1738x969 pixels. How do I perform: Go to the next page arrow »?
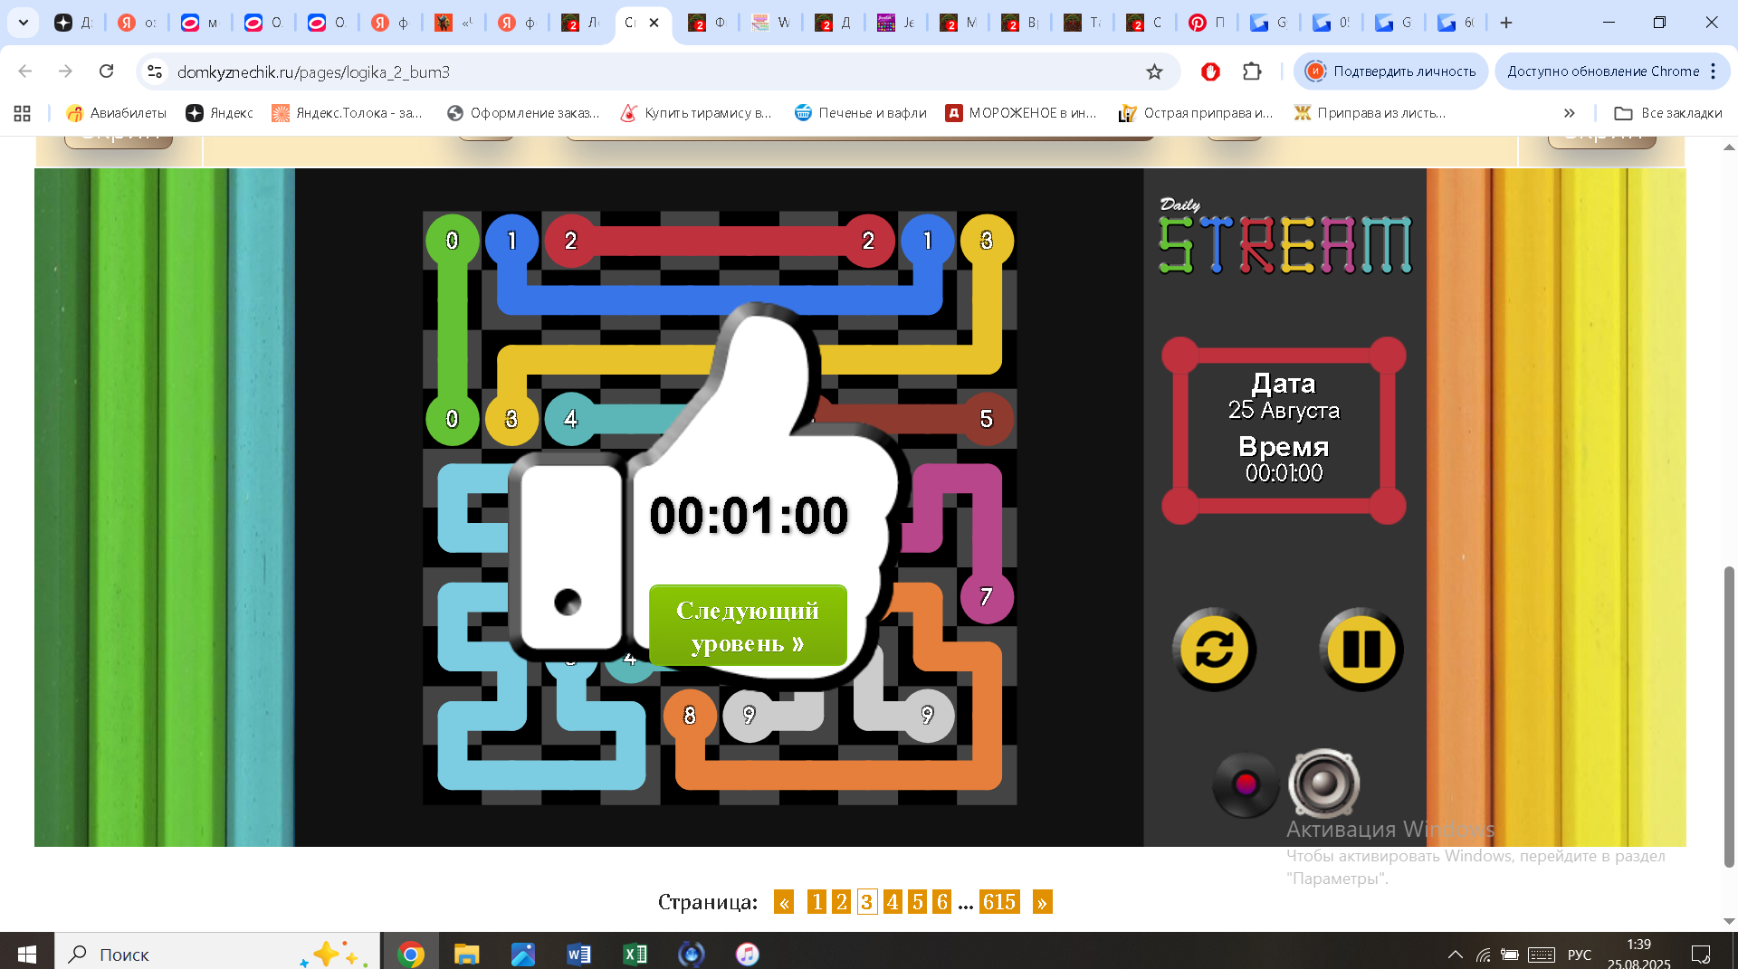[x=1042, y=902]
